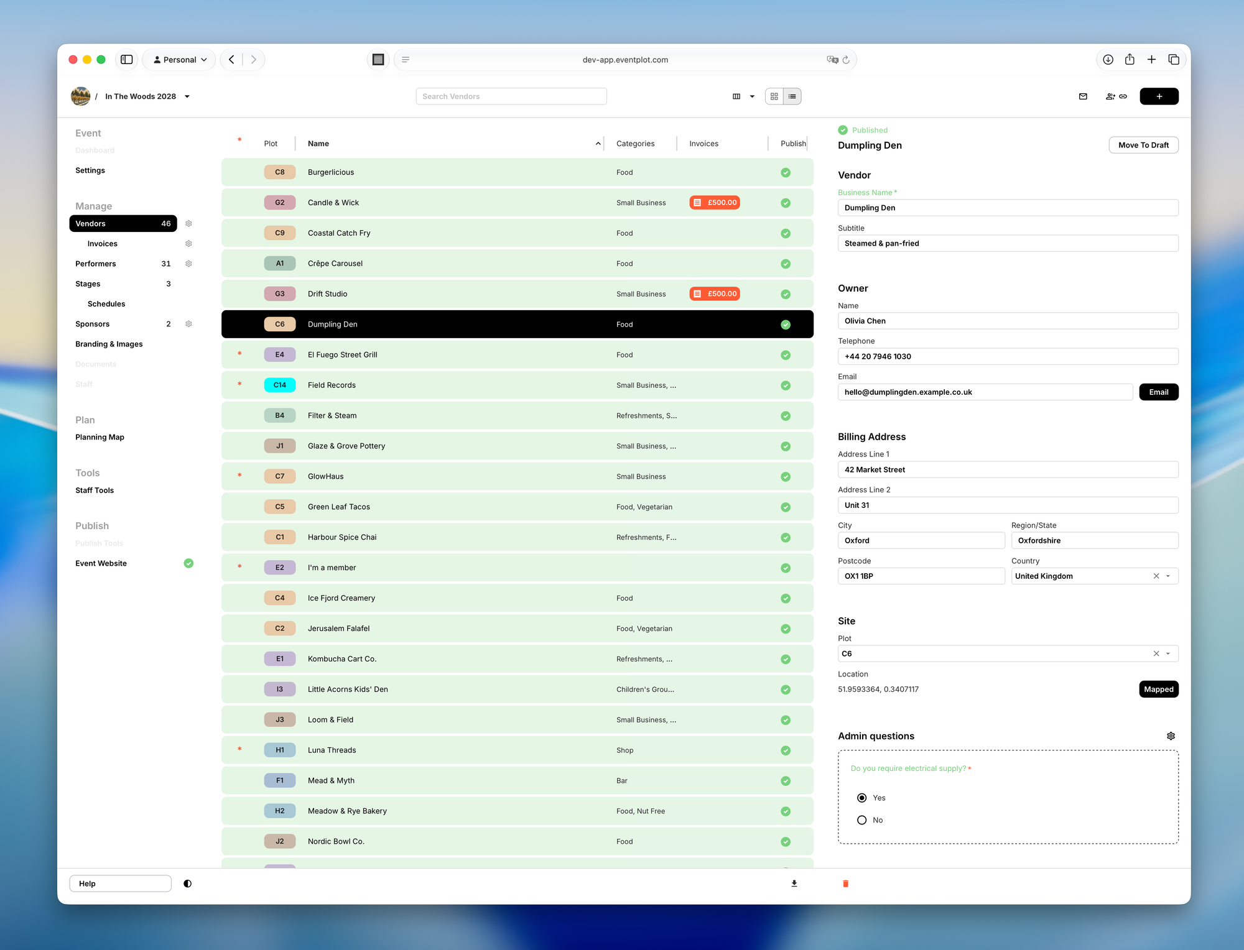Open the Country dropdown arrow
1244x950 pixels.
coord(1168,576)
